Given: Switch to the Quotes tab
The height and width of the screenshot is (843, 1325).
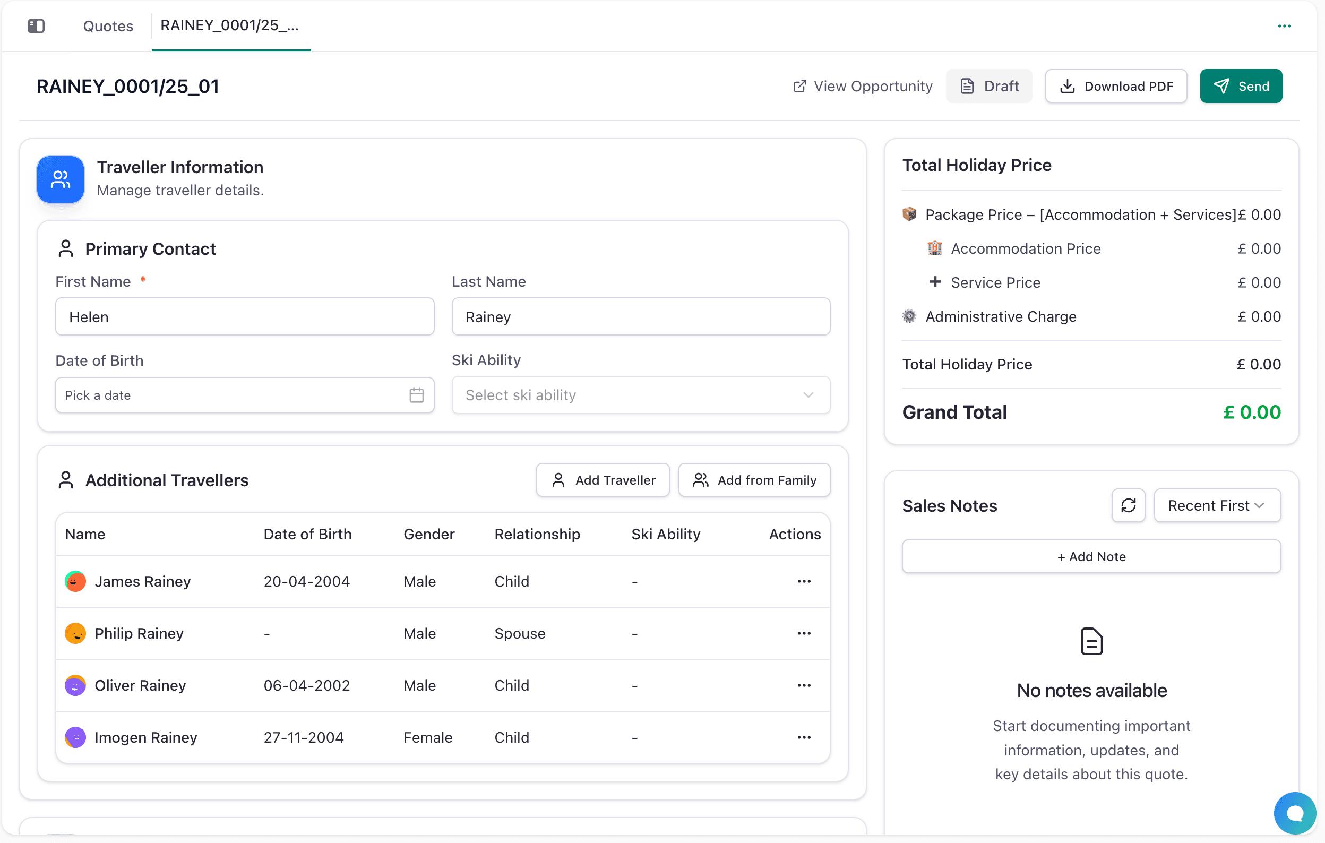Looking at the screenshot, I should pyautogui.click(x=108, y=26).
